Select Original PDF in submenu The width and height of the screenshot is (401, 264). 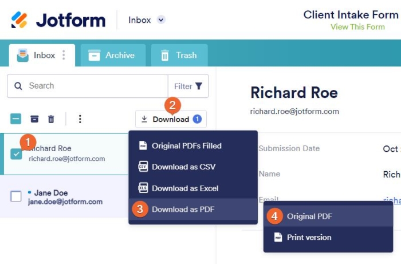[x=328, y=216]
